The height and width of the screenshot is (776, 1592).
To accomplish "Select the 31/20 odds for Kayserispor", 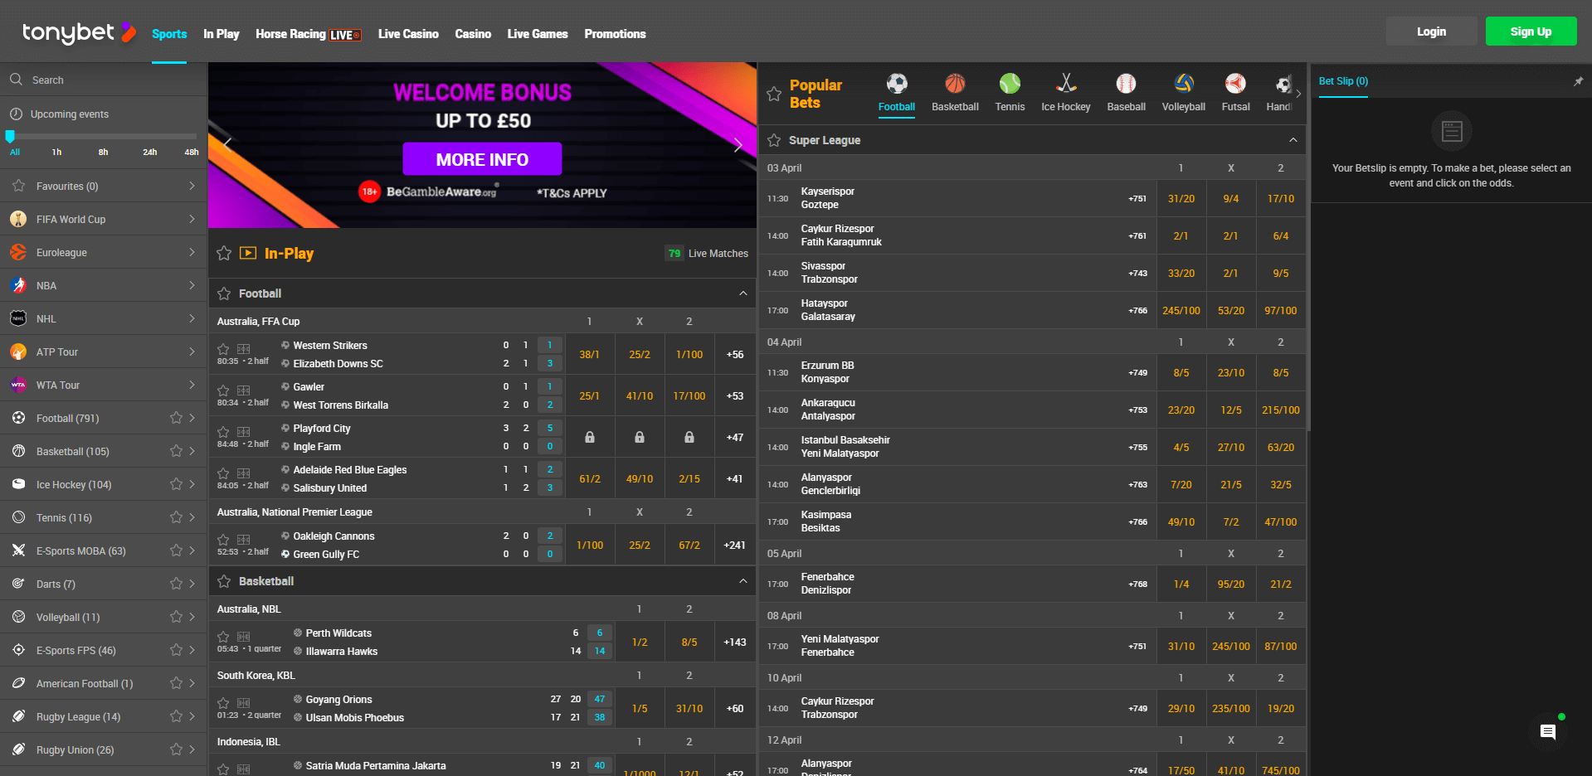I will point(1181,198).
